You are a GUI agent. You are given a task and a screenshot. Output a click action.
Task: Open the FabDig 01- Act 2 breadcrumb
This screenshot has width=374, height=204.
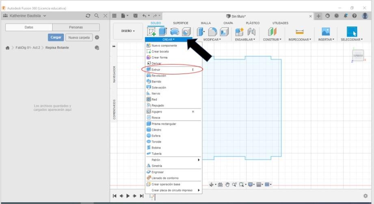coord(28,48)
